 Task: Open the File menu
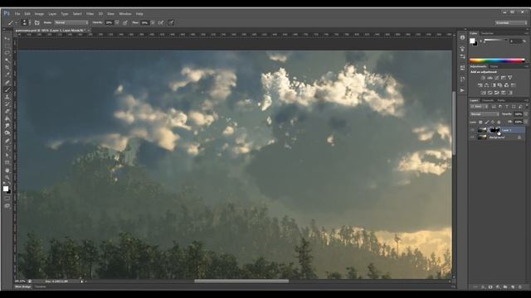[x=17, y=14]
